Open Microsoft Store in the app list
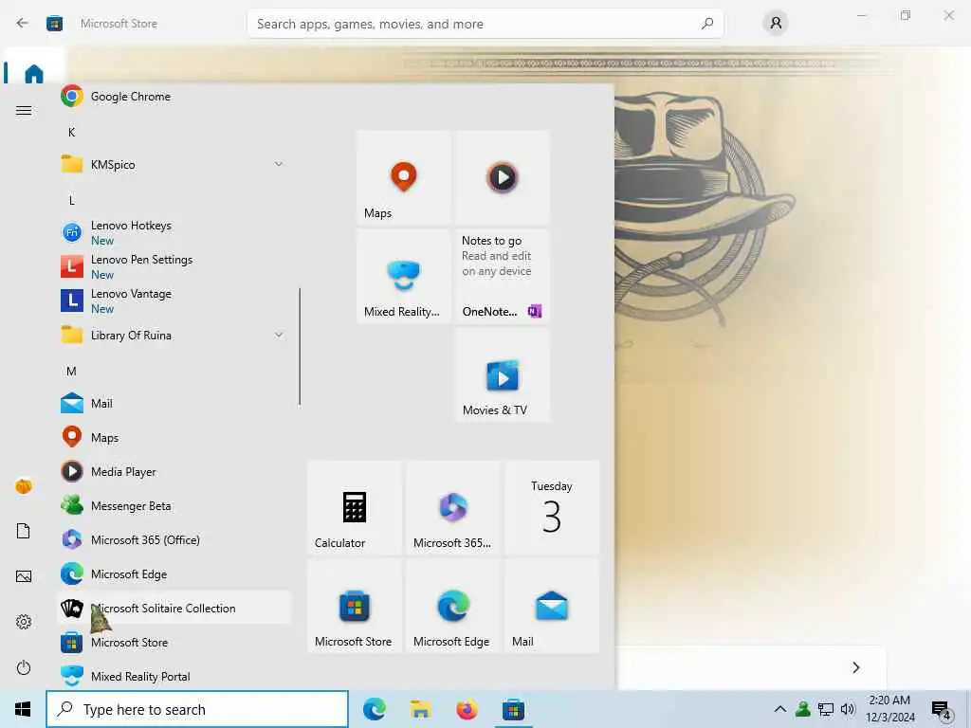The width and height of the screenshot is (971, 728). pos(174,643)
